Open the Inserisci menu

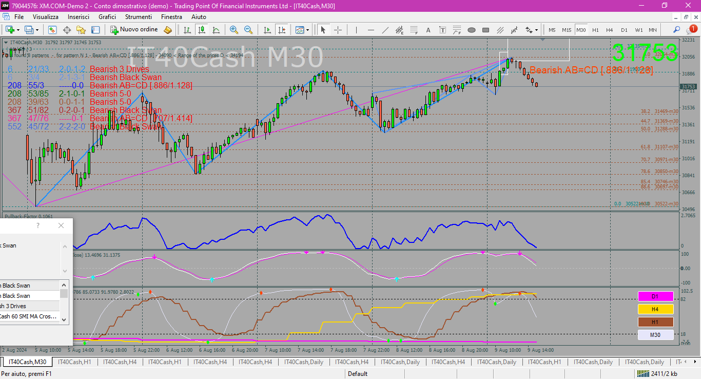79,17
